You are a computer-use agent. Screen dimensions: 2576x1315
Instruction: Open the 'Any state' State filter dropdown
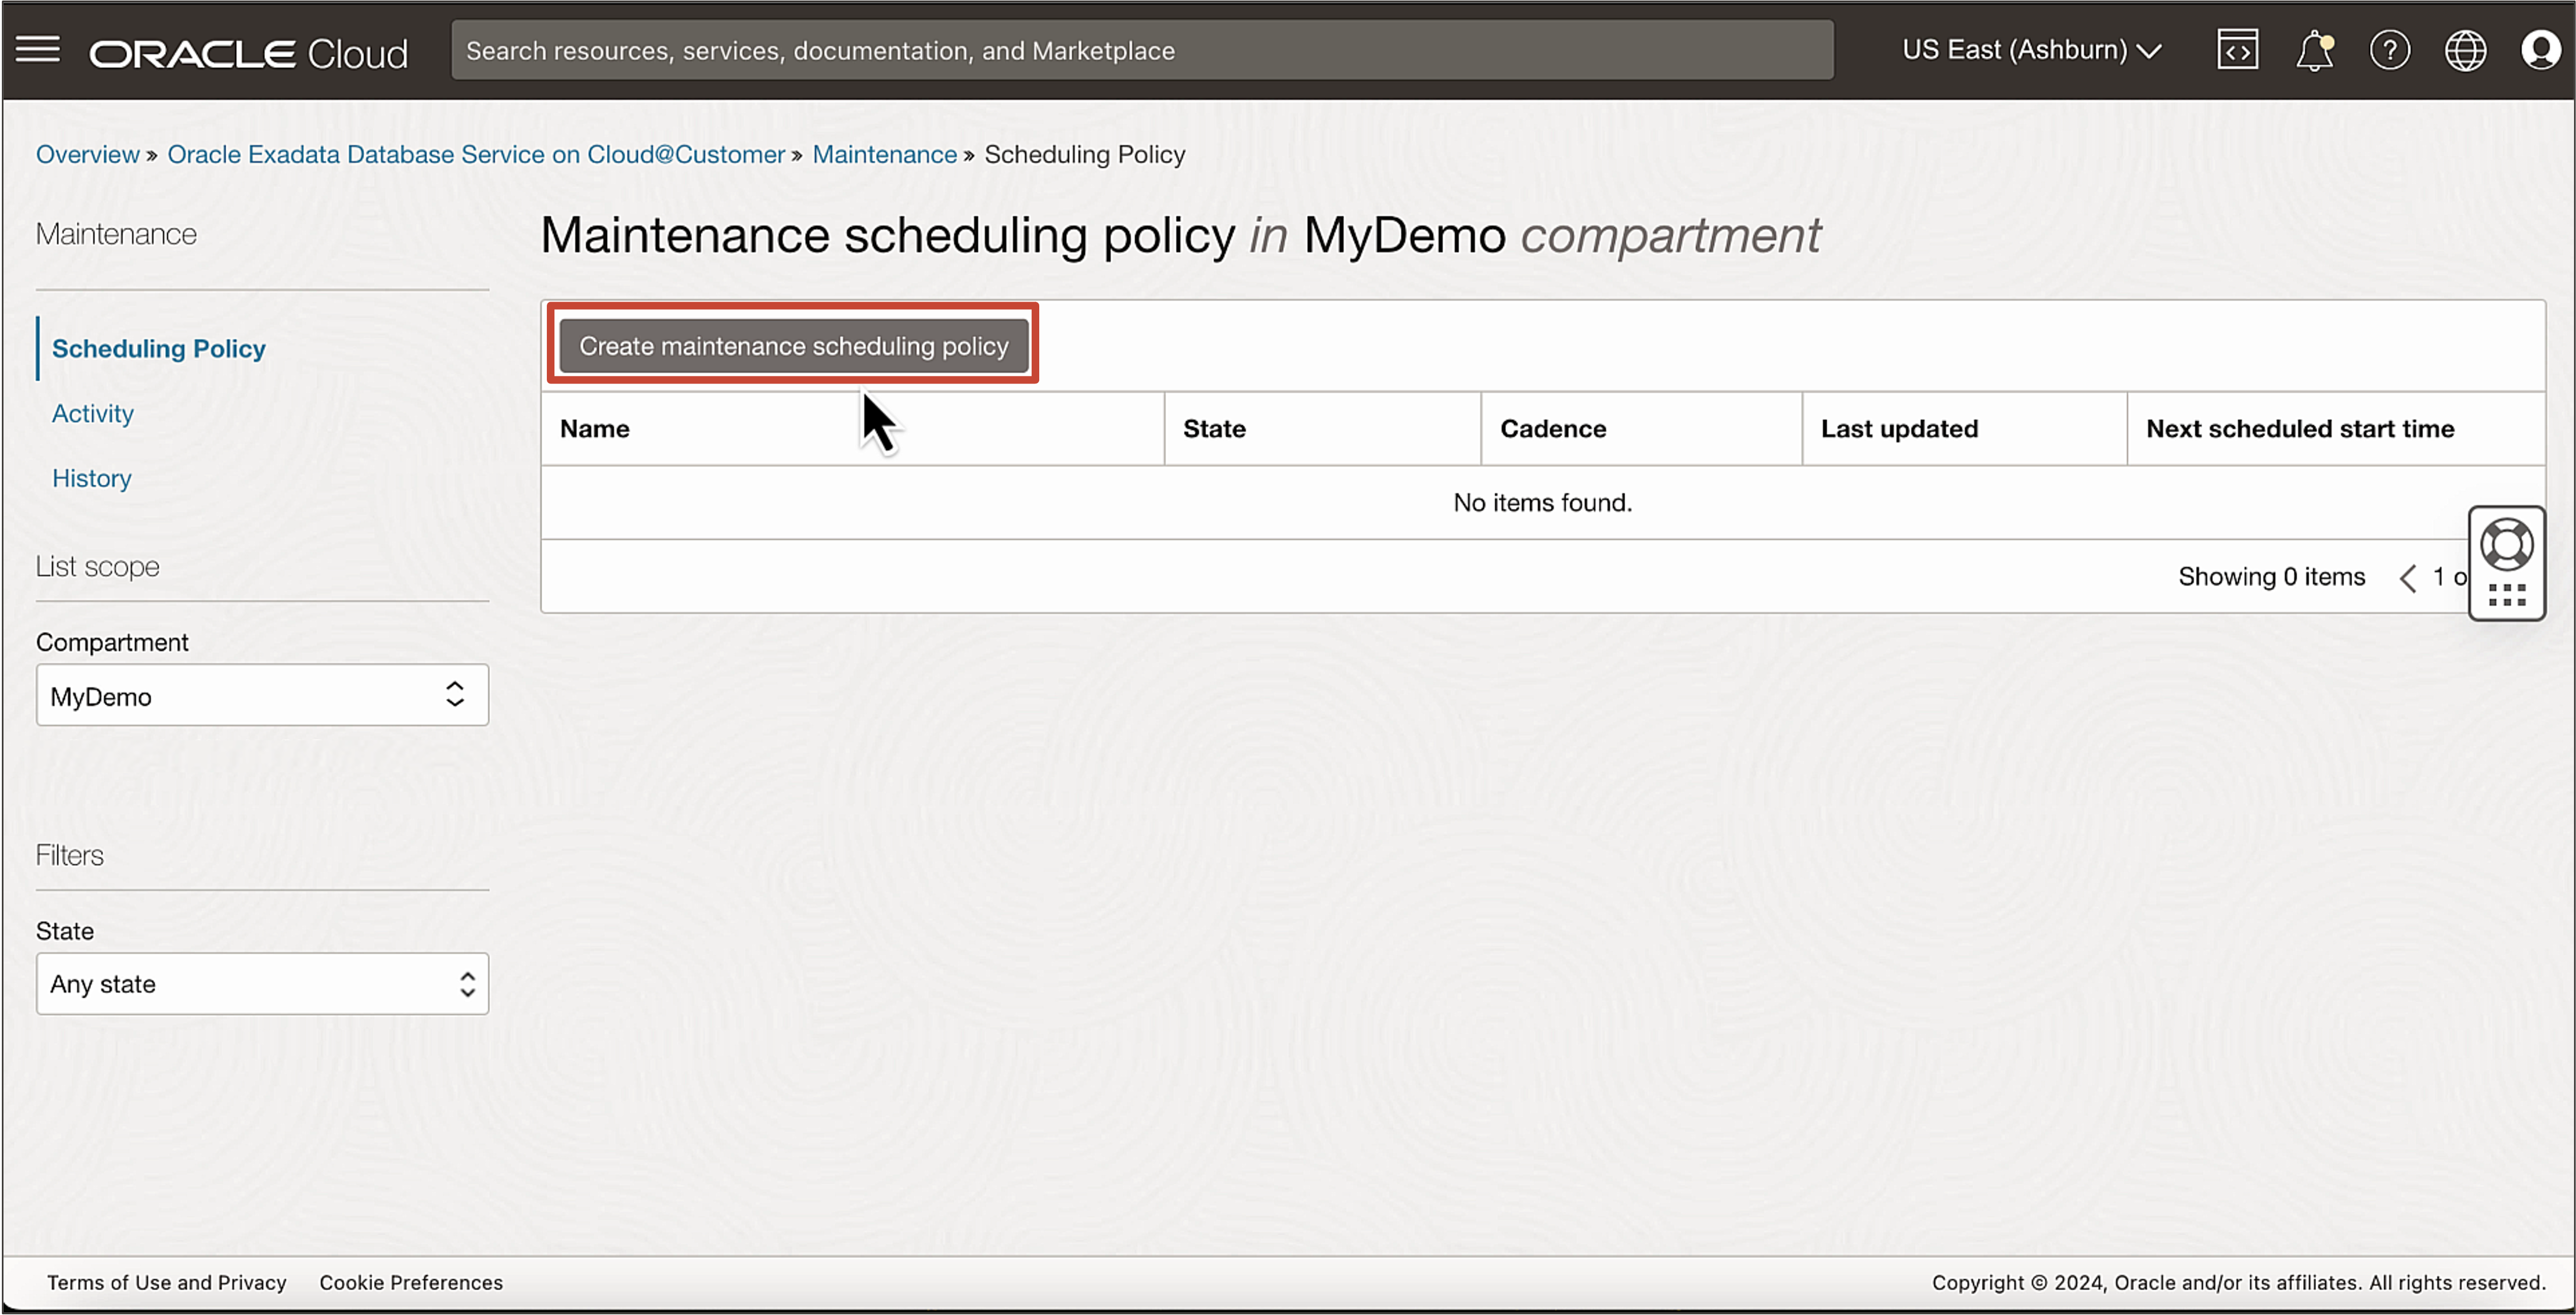point(262,984)
